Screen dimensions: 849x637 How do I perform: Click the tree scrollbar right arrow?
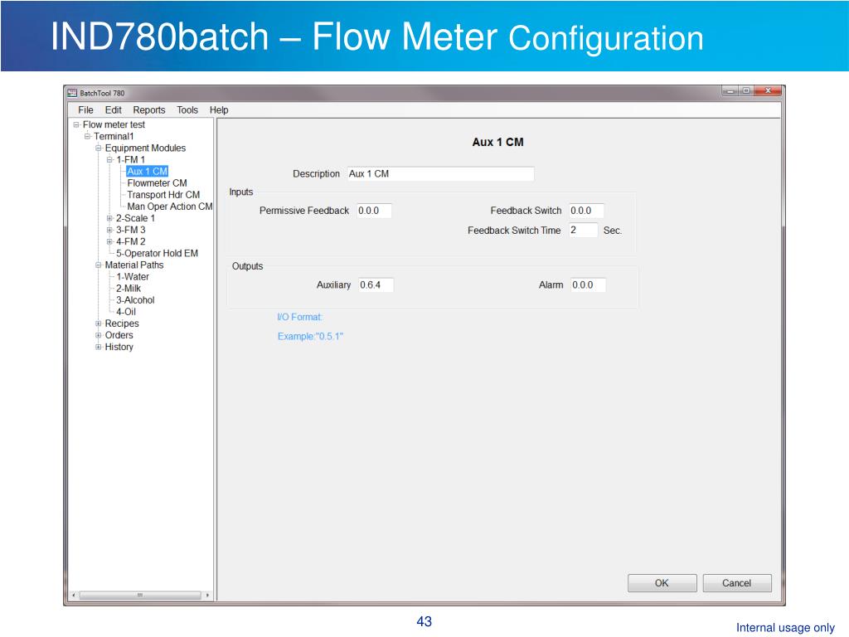(207, 596)
